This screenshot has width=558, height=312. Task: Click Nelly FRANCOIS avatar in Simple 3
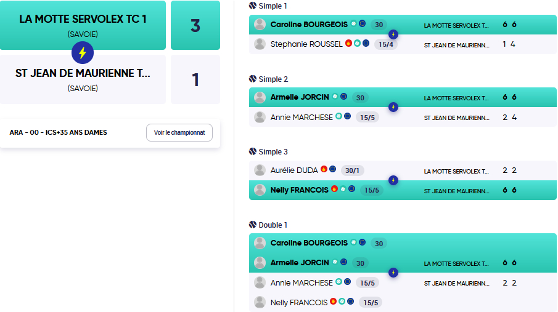click(260, 190)
